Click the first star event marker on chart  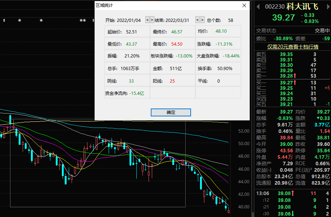(x=20, y=20)
